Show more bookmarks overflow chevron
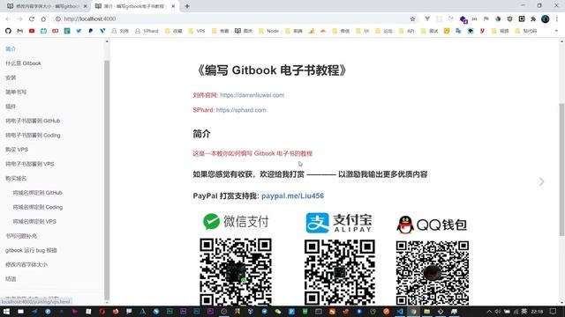Viewport: 565px width, 317px height. pos(556,31)
